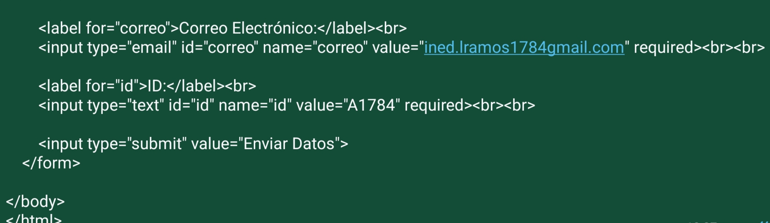Click the closing </body> tag
Screen dimensions: 770x223
click(35, 202)
